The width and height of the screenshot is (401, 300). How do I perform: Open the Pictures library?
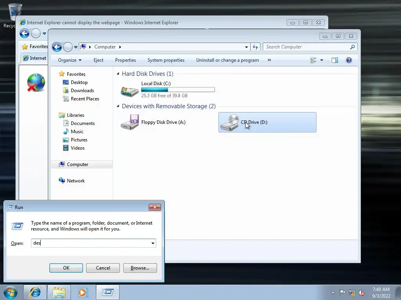point(79,140)
